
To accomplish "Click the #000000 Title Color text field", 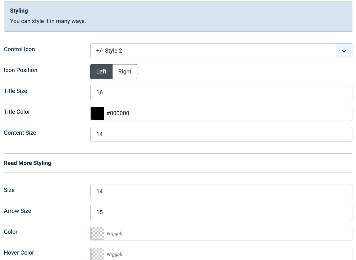I will click(x=228, y=113).
